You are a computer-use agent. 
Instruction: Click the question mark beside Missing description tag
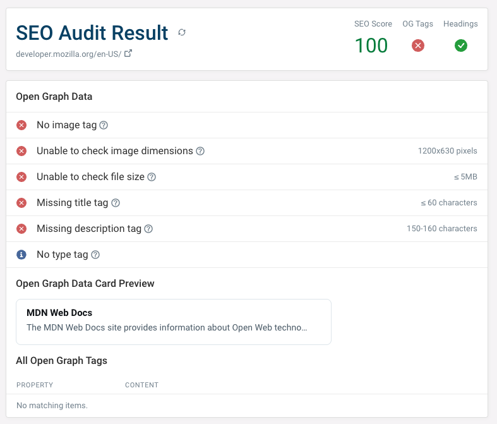pos(148,229)
